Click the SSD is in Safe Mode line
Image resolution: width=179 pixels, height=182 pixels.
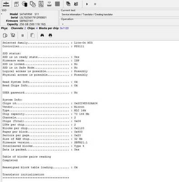tap(40, 68)
